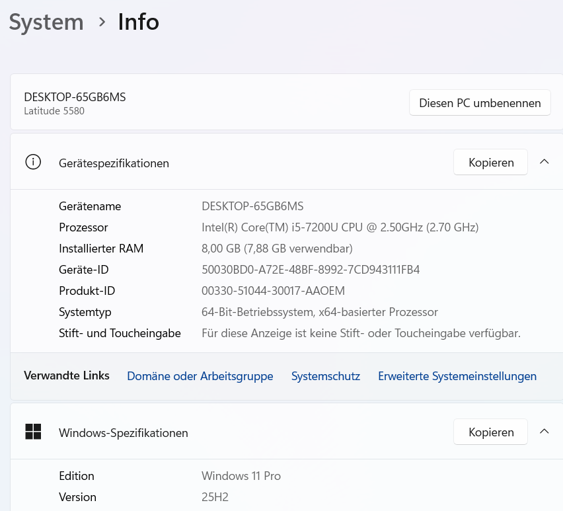Click the 25H2 version value
This screenshot has width=563, height=511.
coord(215,497)
